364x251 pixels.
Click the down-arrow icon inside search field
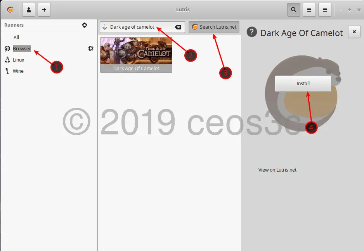pos(105,27)
